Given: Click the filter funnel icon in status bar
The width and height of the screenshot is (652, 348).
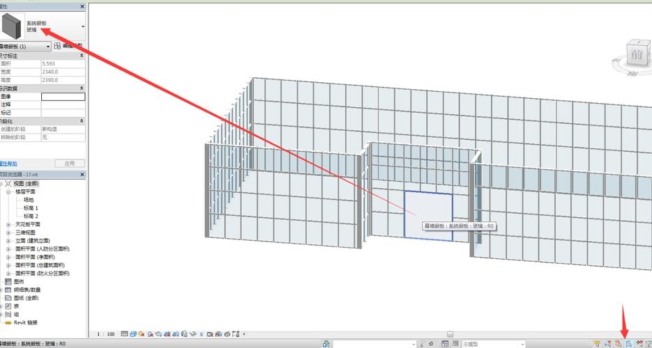Looking at the screenshot, I should 649,344.
